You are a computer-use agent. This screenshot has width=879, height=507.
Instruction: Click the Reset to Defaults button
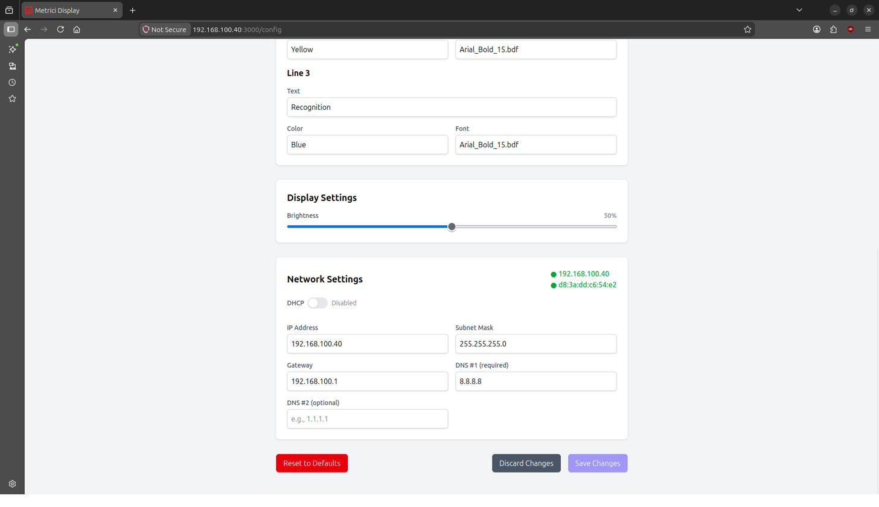[x=312, y=464]
